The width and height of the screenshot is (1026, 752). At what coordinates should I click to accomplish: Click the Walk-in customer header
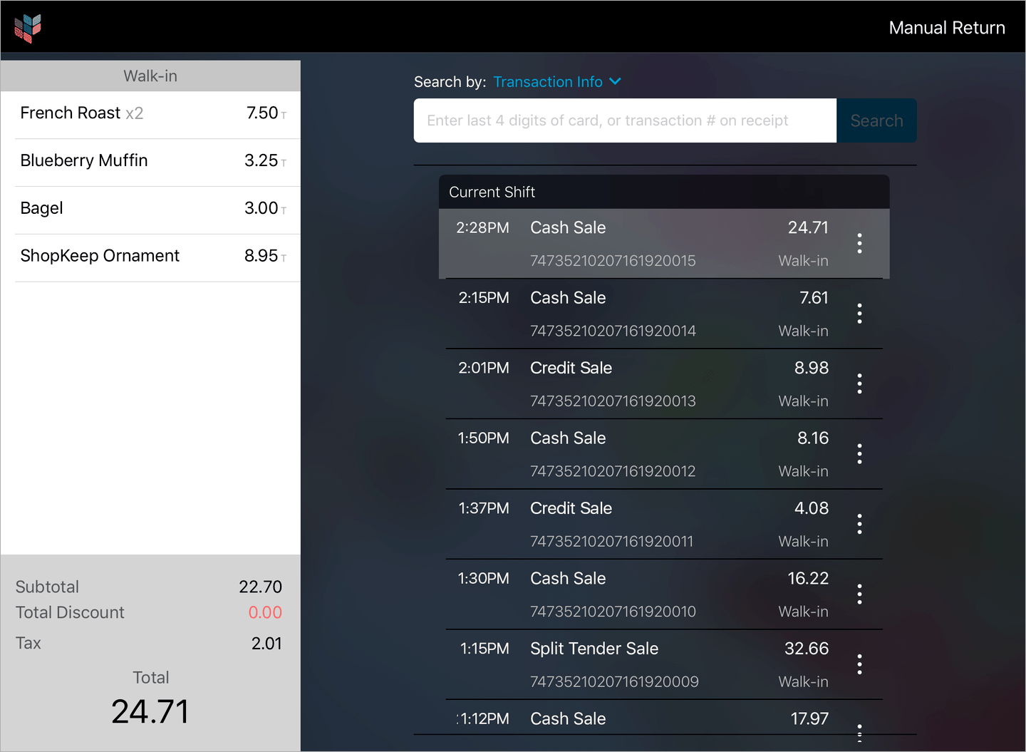pyautogui.click(x=150, y=76)
